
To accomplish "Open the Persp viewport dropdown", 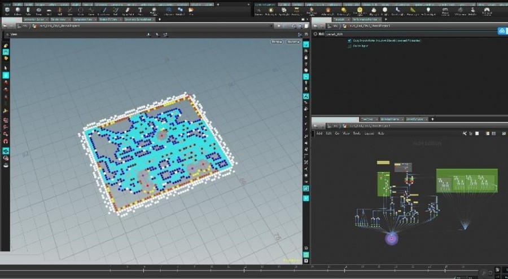I will [277, 42].
